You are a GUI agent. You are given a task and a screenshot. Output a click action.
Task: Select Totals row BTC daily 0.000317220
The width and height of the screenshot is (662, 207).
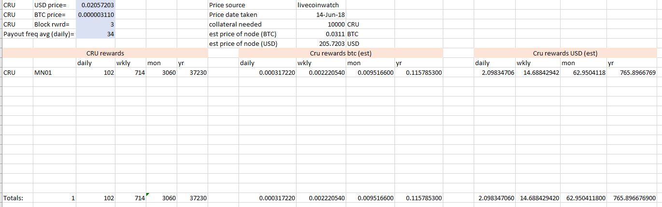click(x=268, y=198)
